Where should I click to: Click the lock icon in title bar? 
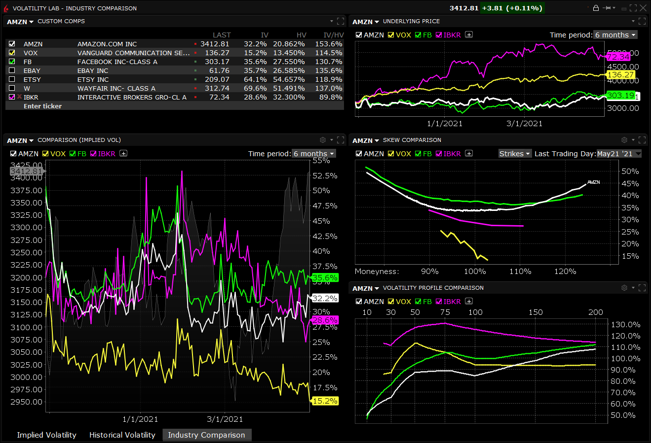[596, 8]
